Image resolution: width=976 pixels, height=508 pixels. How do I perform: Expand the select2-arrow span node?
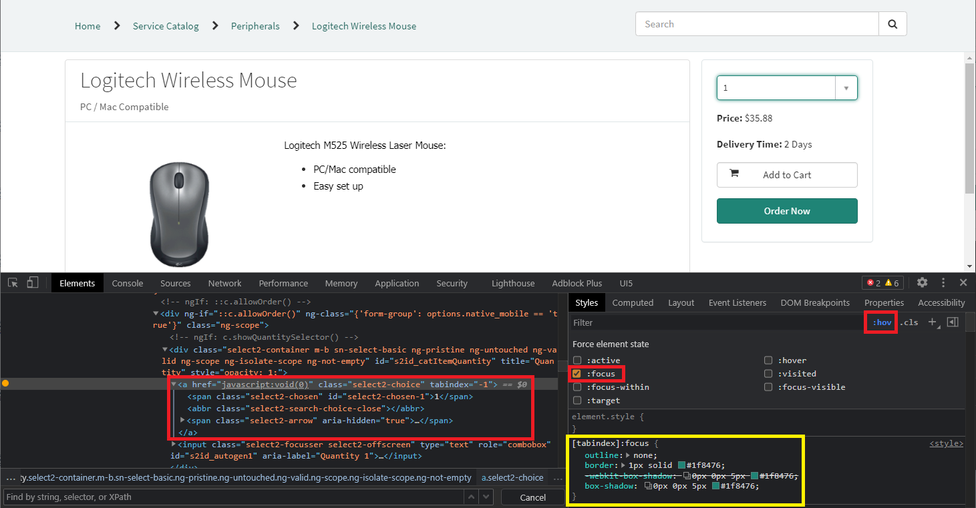183,421
